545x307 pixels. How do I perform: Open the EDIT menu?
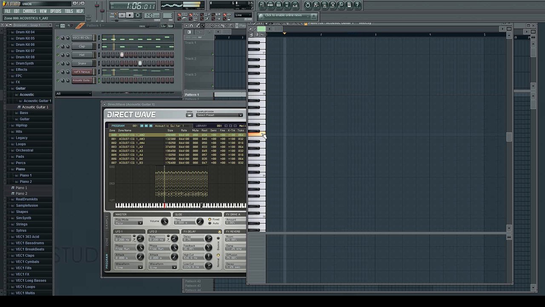pyautogui.click(x=17, y=11)
